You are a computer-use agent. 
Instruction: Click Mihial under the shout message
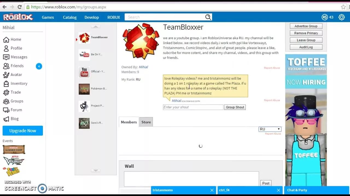[176, 101]
